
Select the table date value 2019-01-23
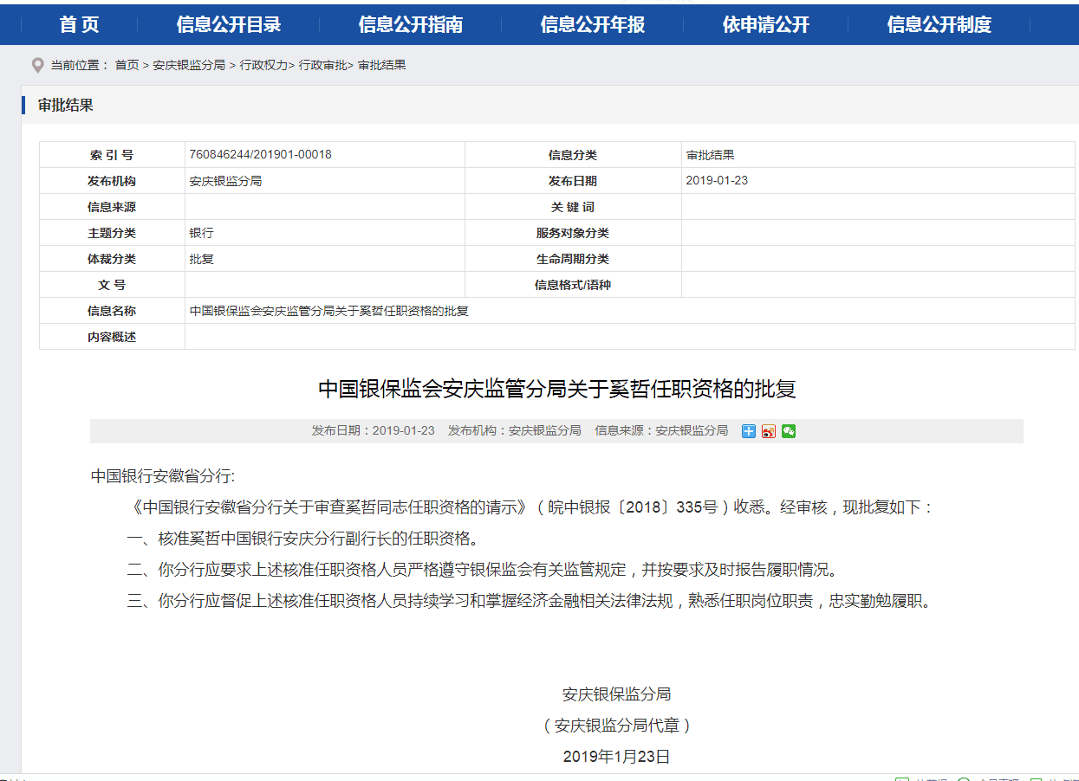tap(717, 181)
